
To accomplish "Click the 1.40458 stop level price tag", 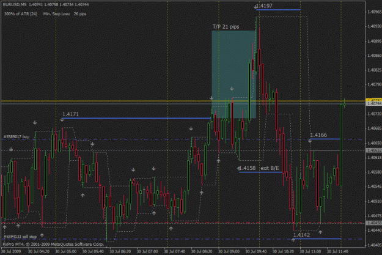I will click(374, 223).
